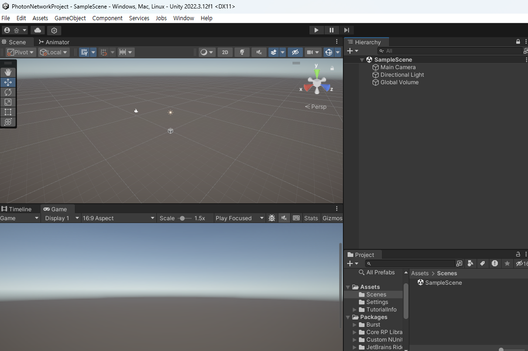The width and height of the screenshot is (528, 351).
Task: Toggle grid visibility in Scene toolbar
Action: (84, 52)
